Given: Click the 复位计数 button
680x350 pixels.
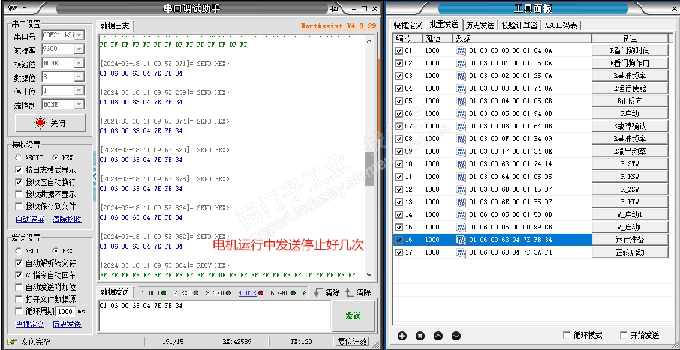Looking at the screenshot, I should tap(352, 342).
